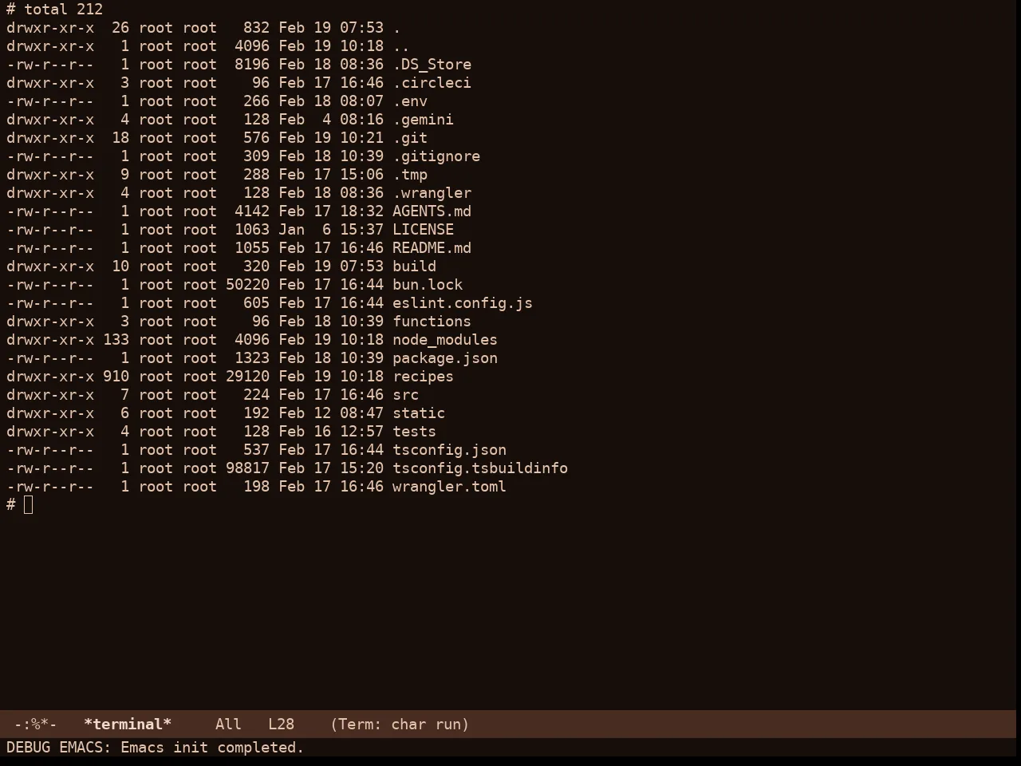Click the '(Term: char run)' mode indicator

point(400,725)
